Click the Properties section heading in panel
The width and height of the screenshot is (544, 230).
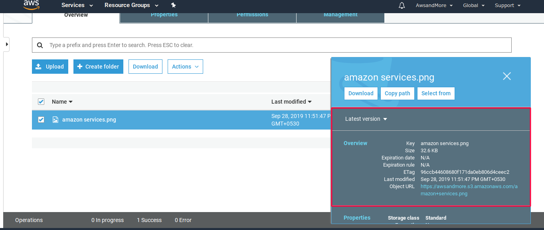click(x=357, y=218)
